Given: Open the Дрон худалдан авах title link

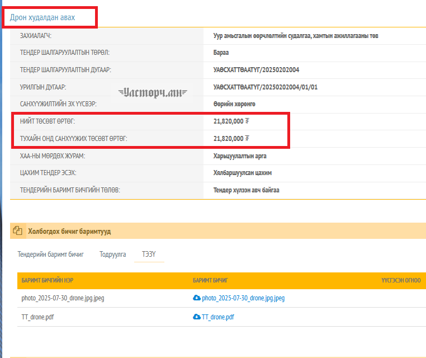Looking at the screenshot, I should tap(42, 18).
